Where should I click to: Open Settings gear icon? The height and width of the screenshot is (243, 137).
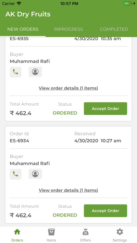tap(120, 232)
